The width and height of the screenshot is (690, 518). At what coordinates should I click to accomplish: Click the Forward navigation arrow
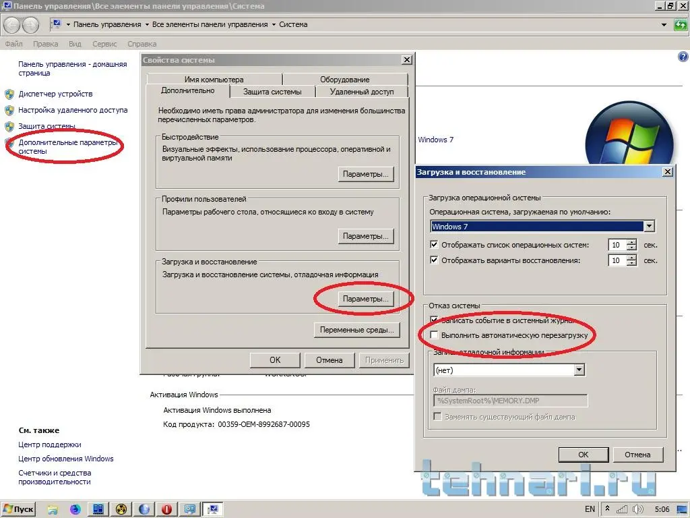pos(30,25)
